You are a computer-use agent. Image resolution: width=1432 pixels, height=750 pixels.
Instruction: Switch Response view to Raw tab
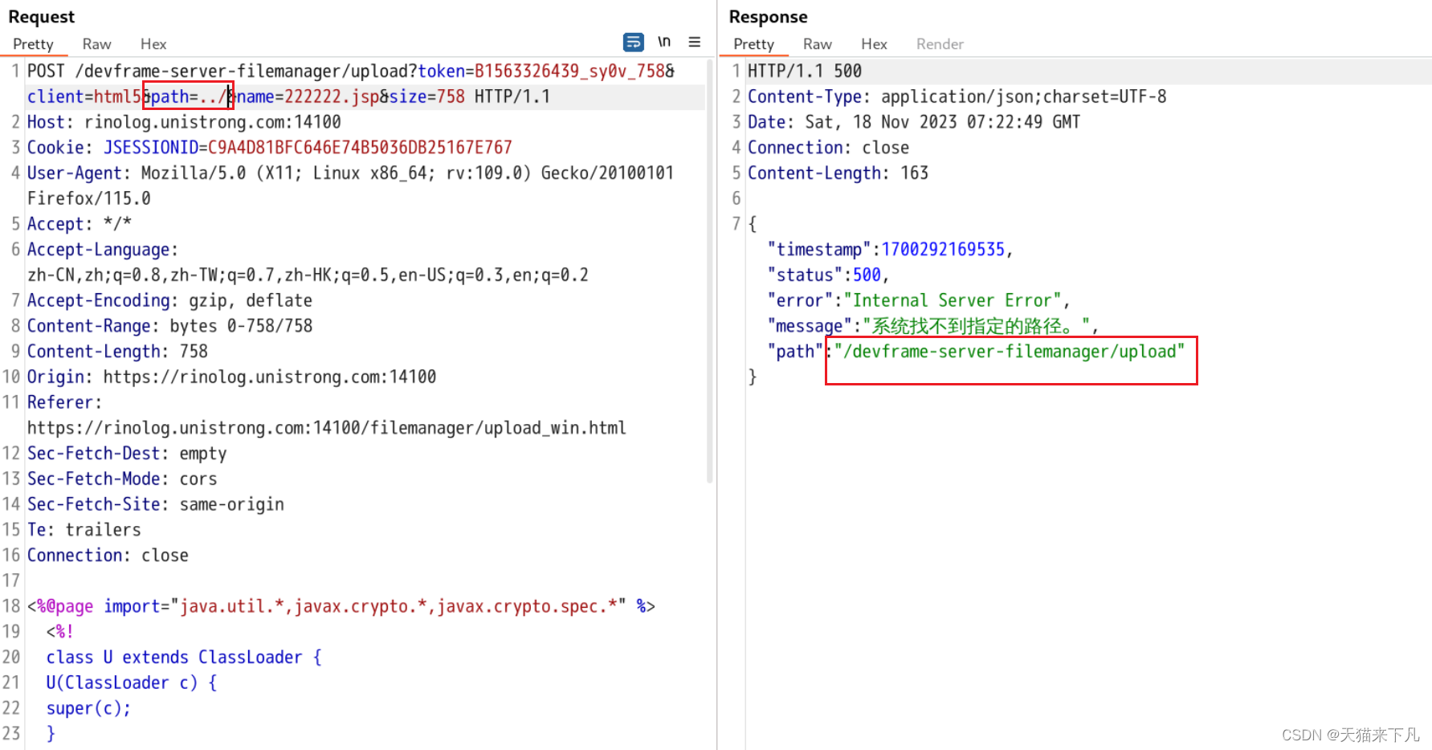(x=817, y=44)
